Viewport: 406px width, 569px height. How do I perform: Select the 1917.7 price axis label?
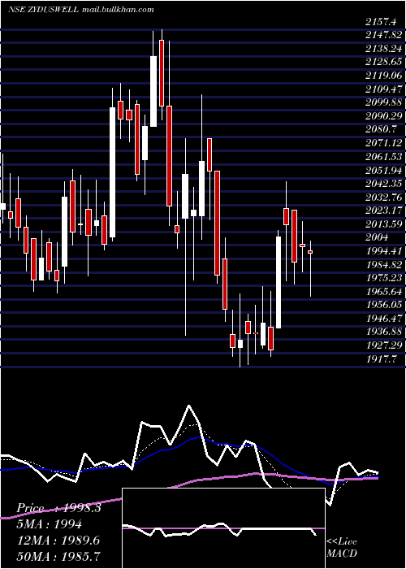(381, 358)
